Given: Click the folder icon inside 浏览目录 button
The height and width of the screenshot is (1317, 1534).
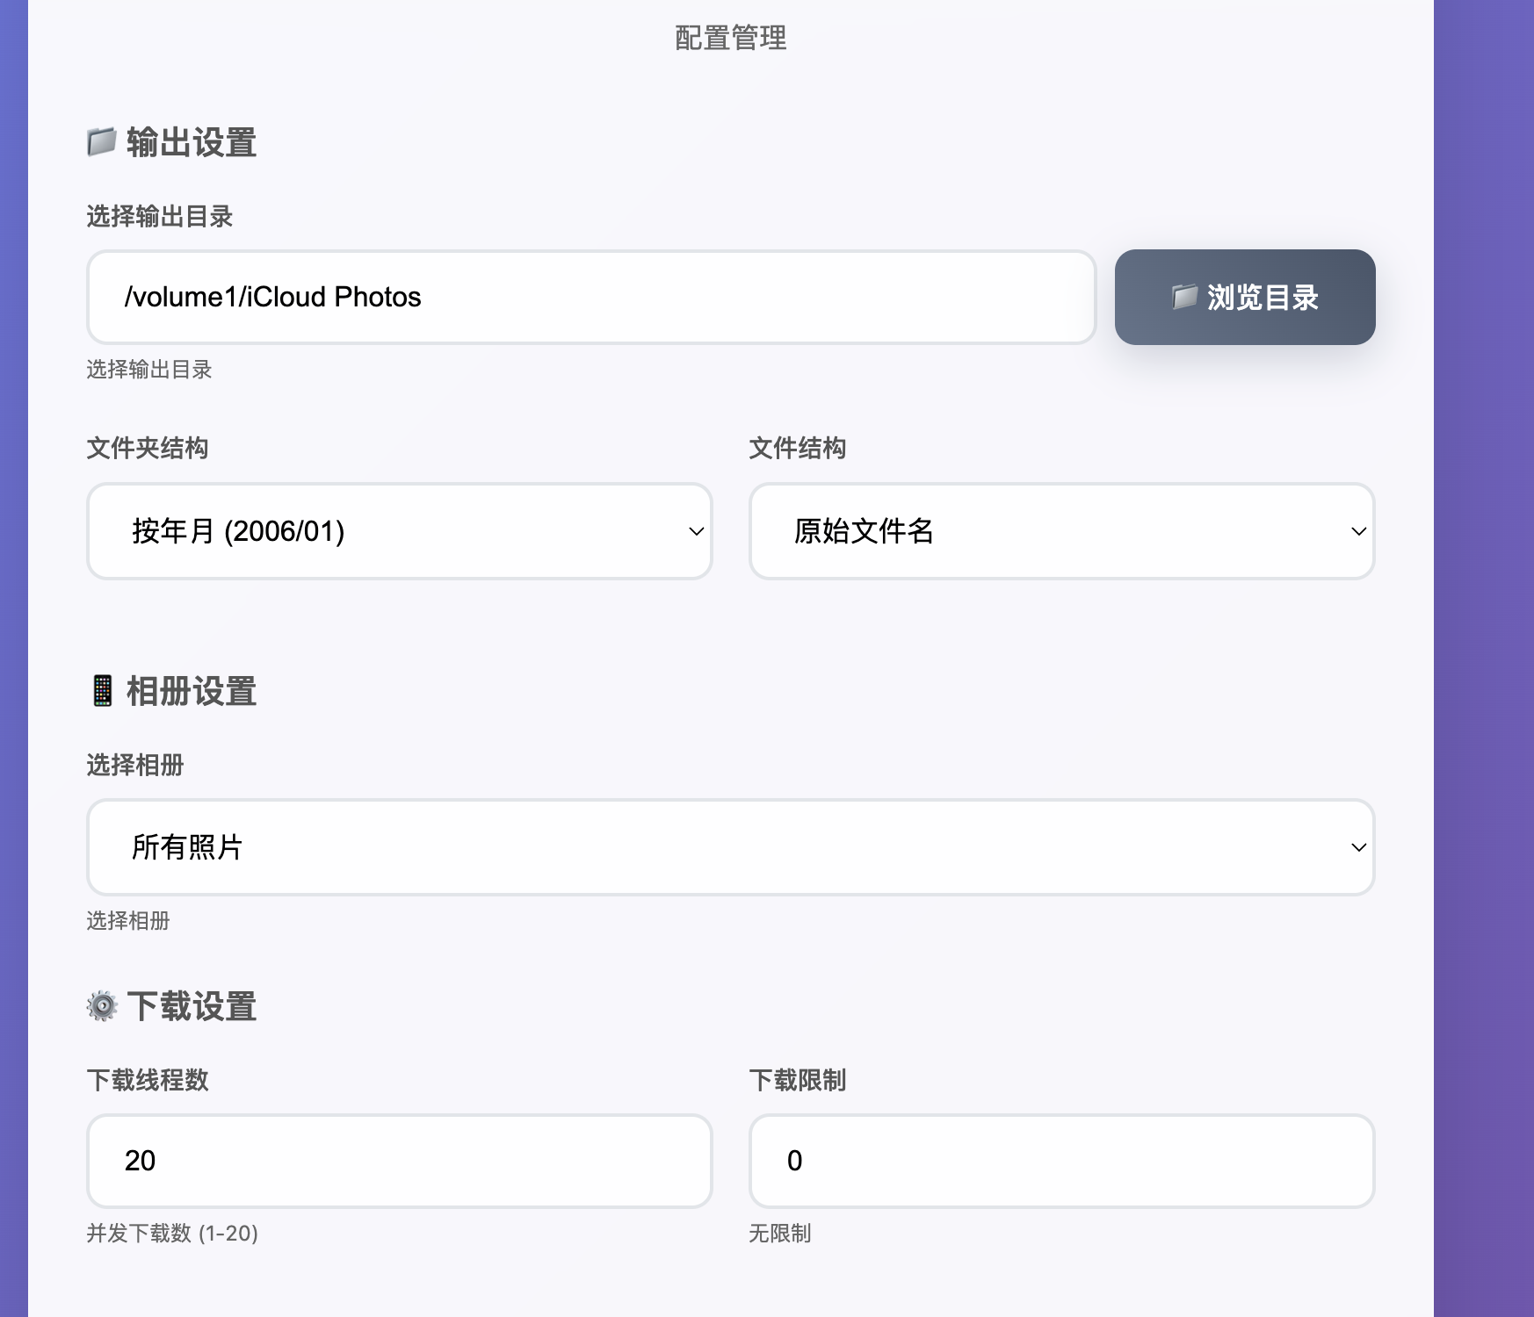Looking at the screenshot, I should [1184, 297].
